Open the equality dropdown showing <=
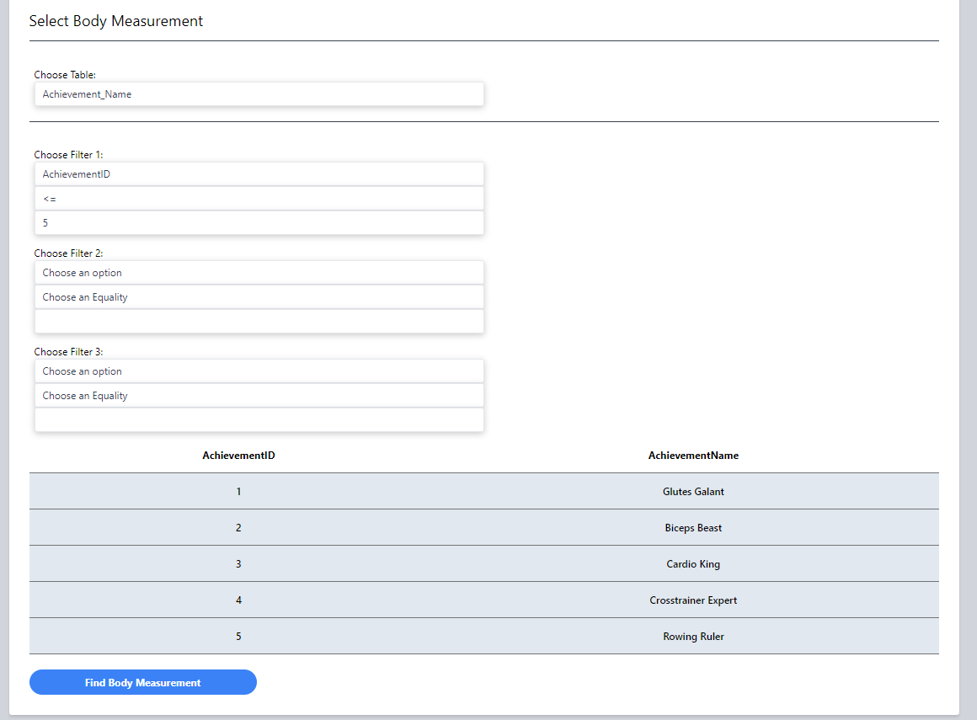This screenshot has height=720, width=977. pyautogui.click(x=259, y=198)
